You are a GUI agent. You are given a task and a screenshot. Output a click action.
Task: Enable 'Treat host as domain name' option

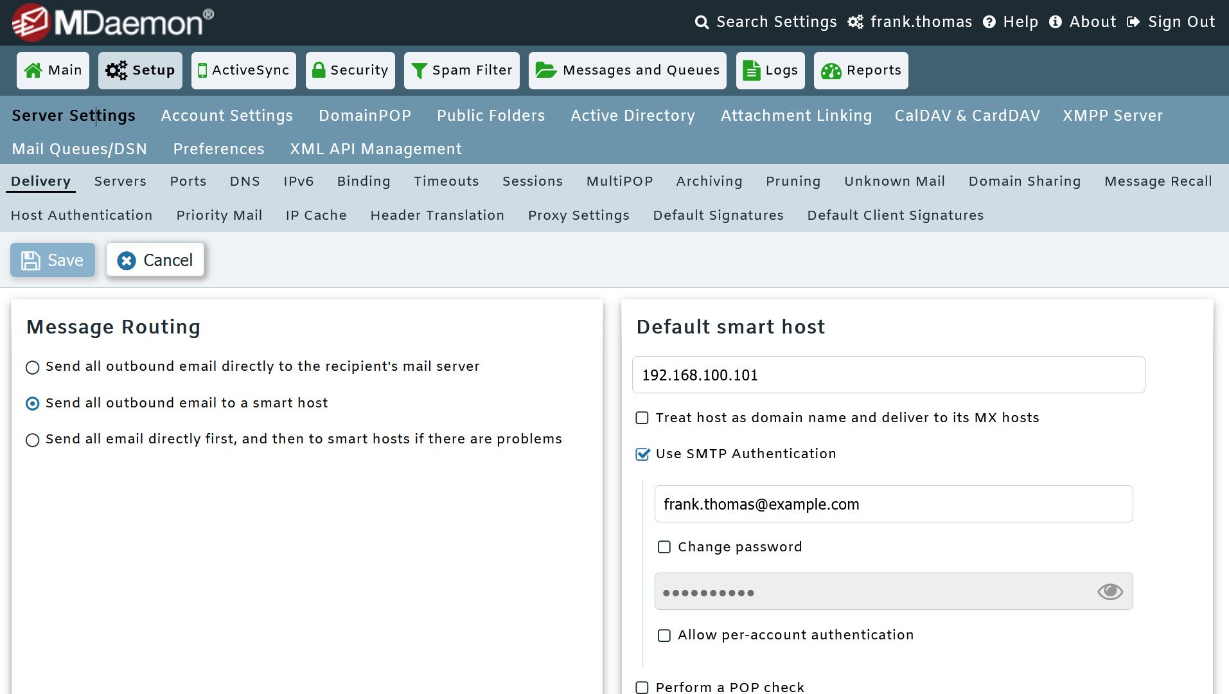pos(642,418)
